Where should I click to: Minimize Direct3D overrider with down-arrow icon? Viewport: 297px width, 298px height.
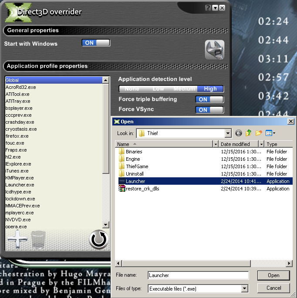pos(215,8)
